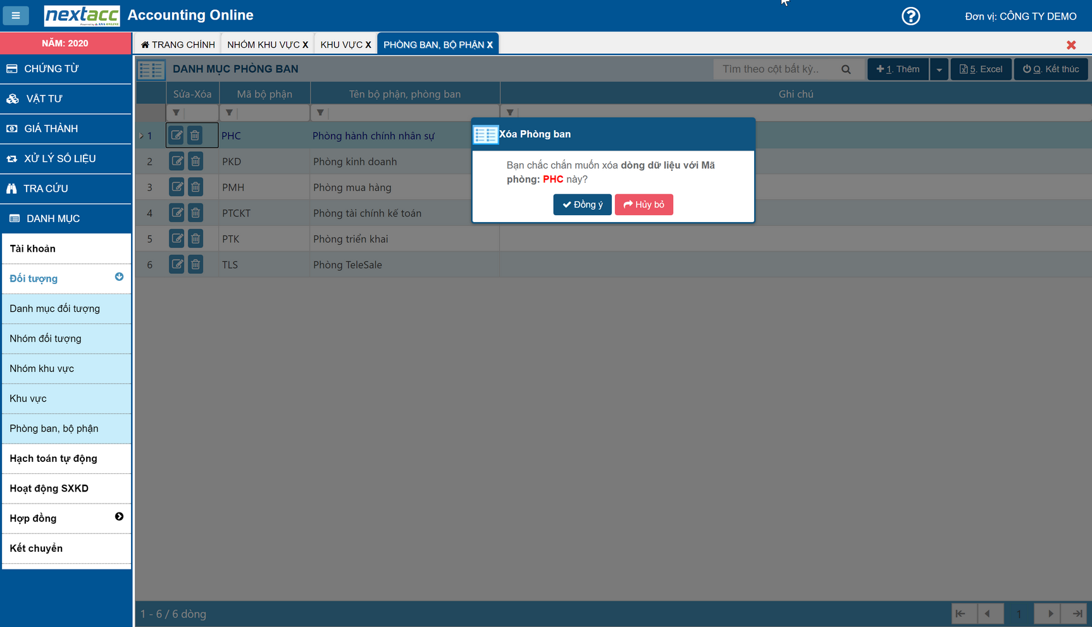This screenshot has width=1092, height=627.
Task: Click the search magnifier icon
Action: (x=846, y=69)
